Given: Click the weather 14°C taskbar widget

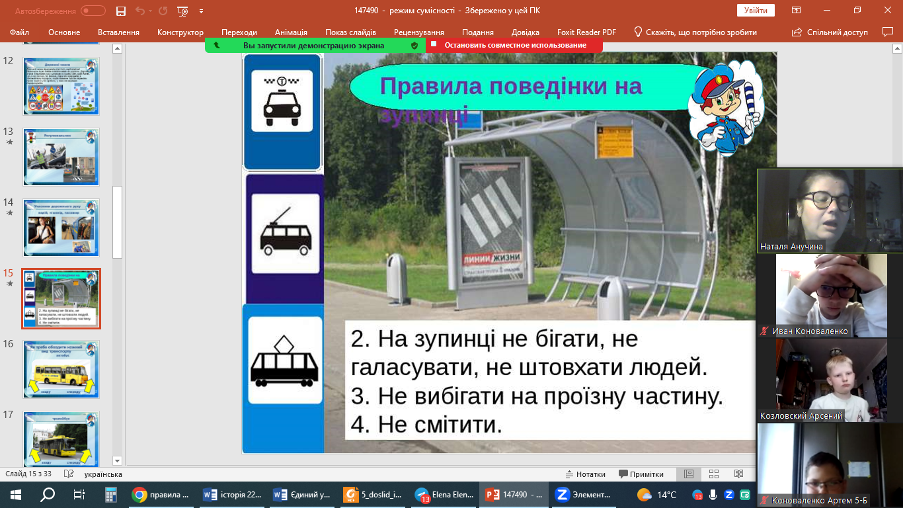Looking at the screenshot, I should click(x=656, y=494).
